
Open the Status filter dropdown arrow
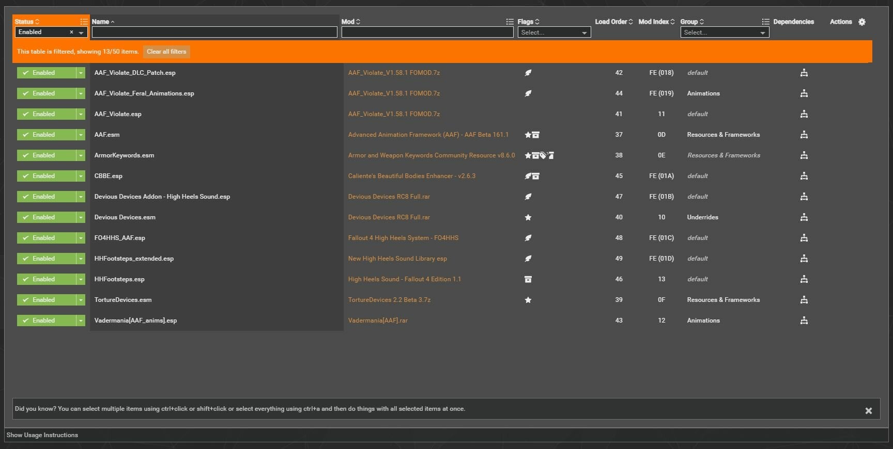pyautogui.click(x=81, y=33)
